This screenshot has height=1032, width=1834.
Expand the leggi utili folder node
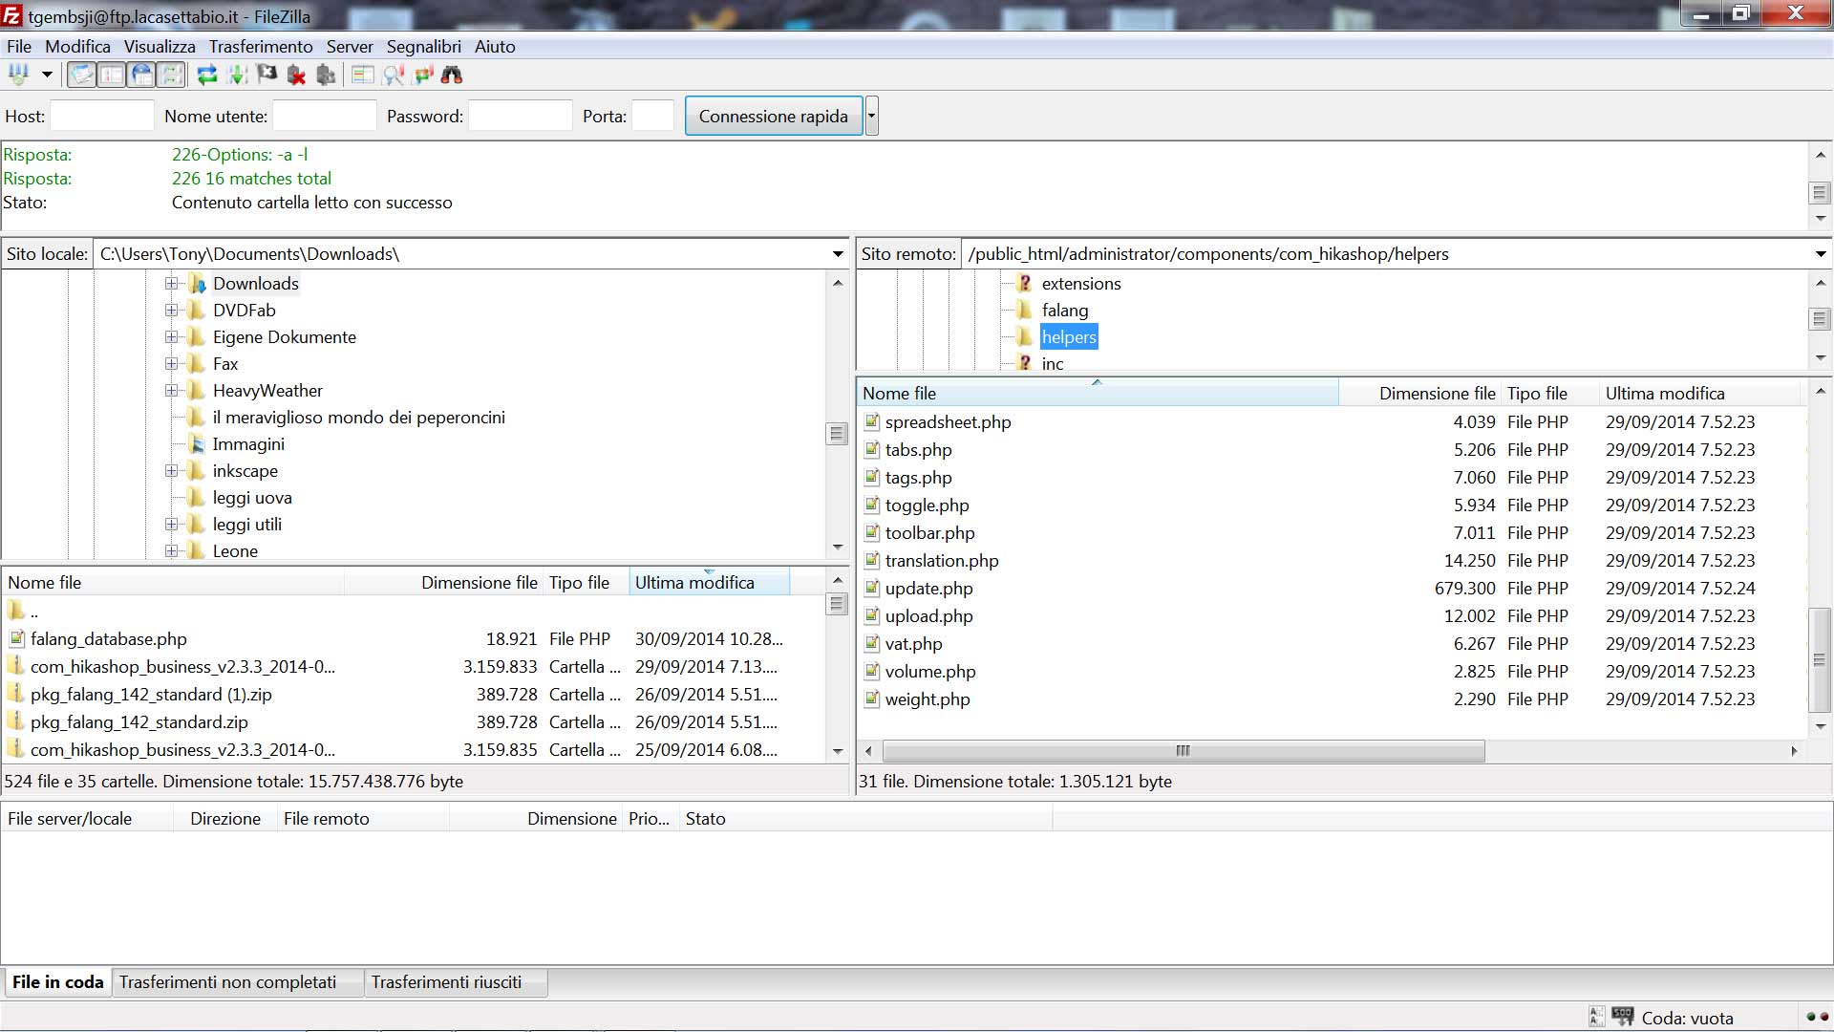click(x=171, y=525)
